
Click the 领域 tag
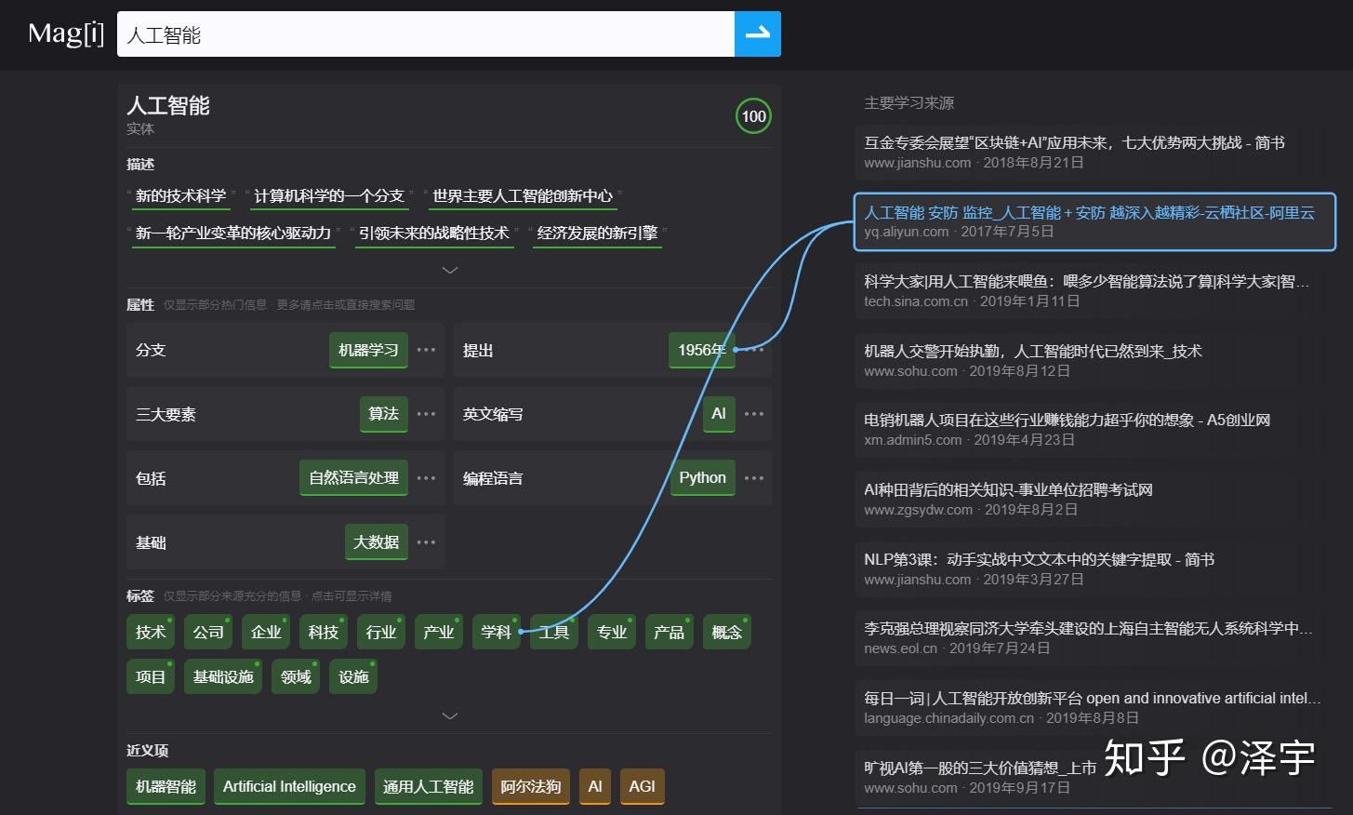[296, 677]
